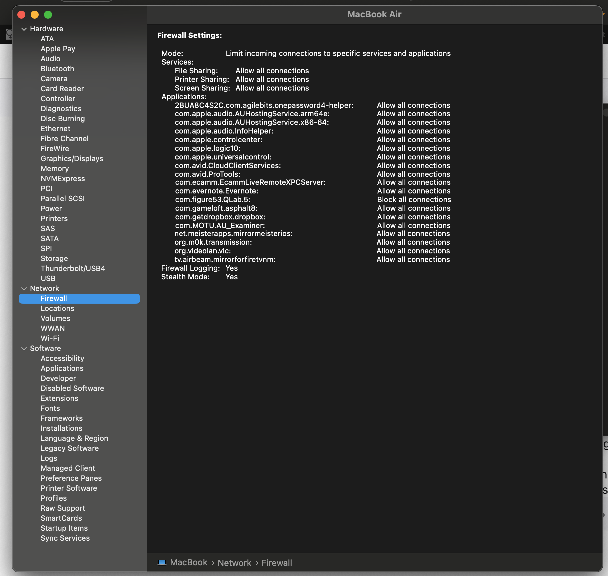Click the red close window button
The width and height of the screenshot is (608, 576).
coord(22,15)
